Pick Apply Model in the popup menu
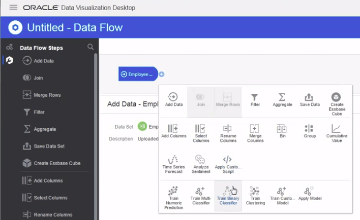 (x=310, y=194)
